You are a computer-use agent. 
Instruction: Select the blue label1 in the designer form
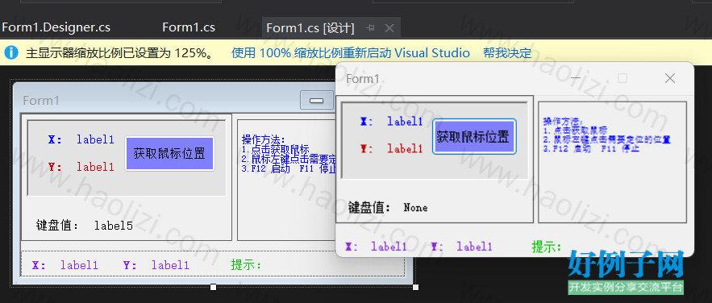tap(95, 139)
